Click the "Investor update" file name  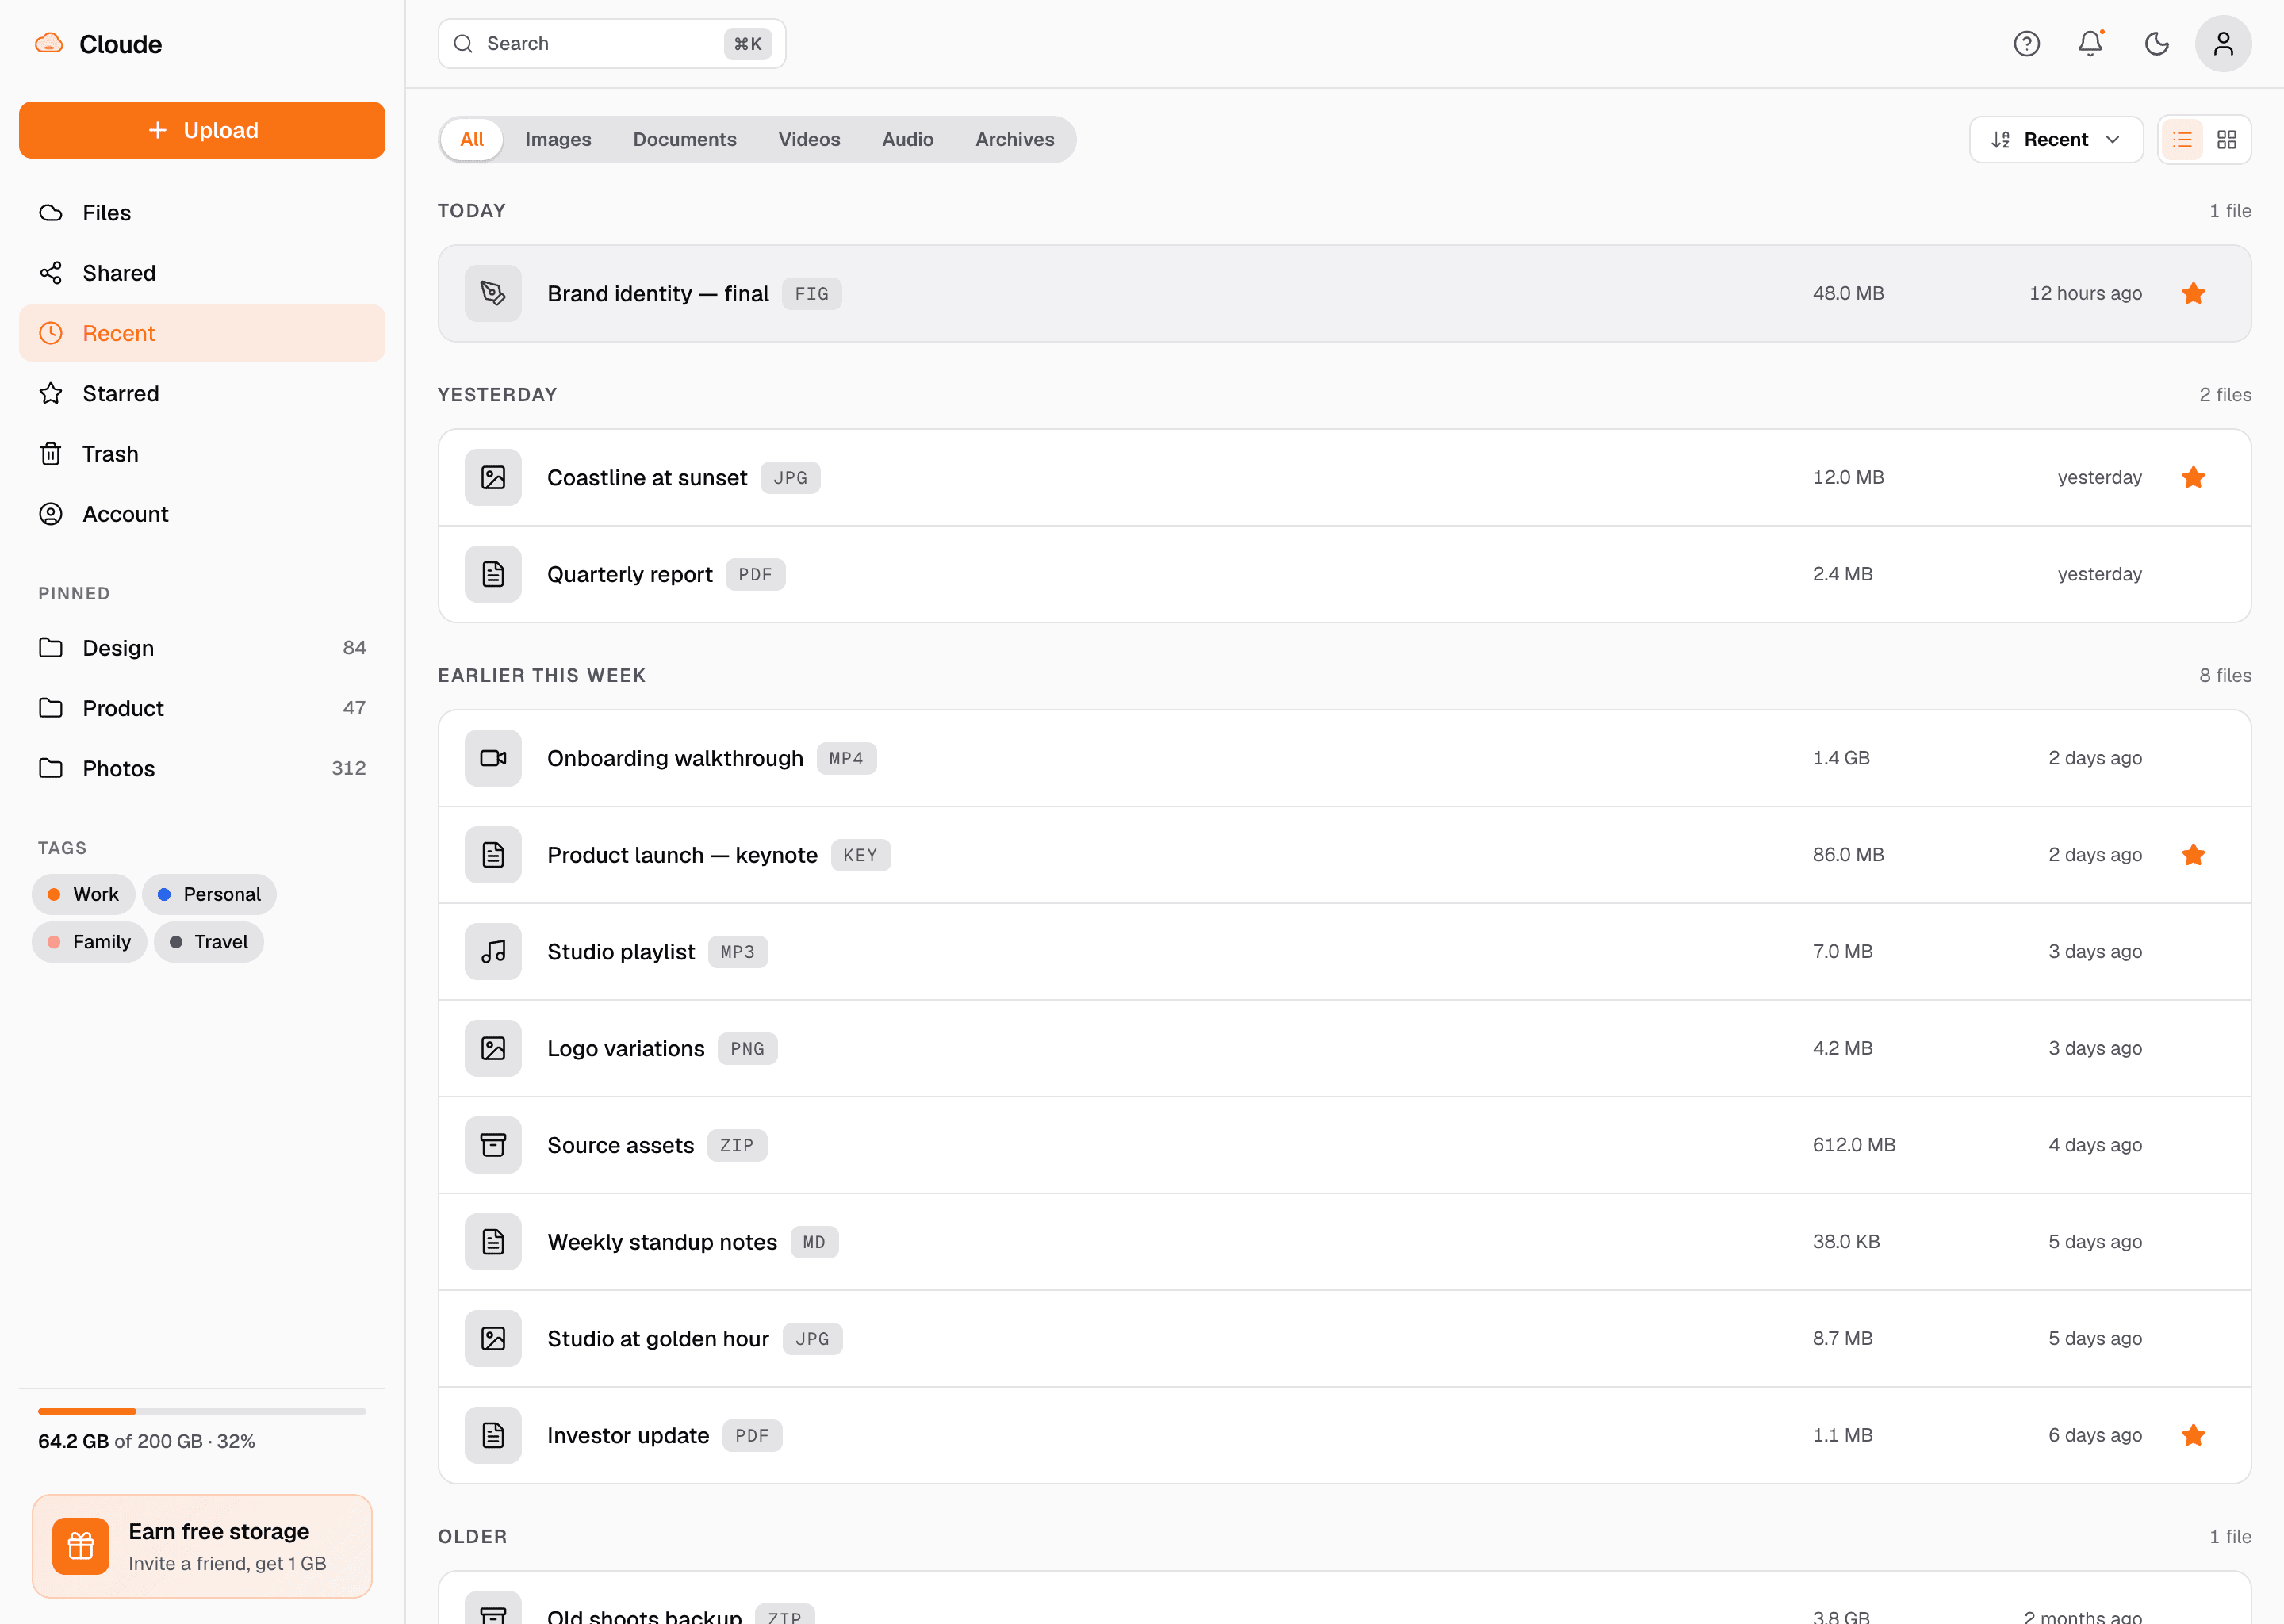(628, 1435)
